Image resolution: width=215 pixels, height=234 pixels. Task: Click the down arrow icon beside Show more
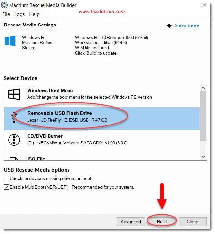(169, 25)
